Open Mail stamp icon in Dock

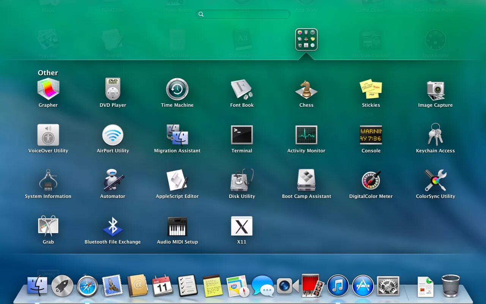[112, 286]
